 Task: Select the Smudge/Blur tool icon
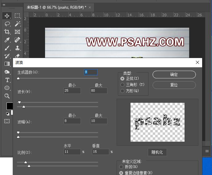(x=7, y=72)
